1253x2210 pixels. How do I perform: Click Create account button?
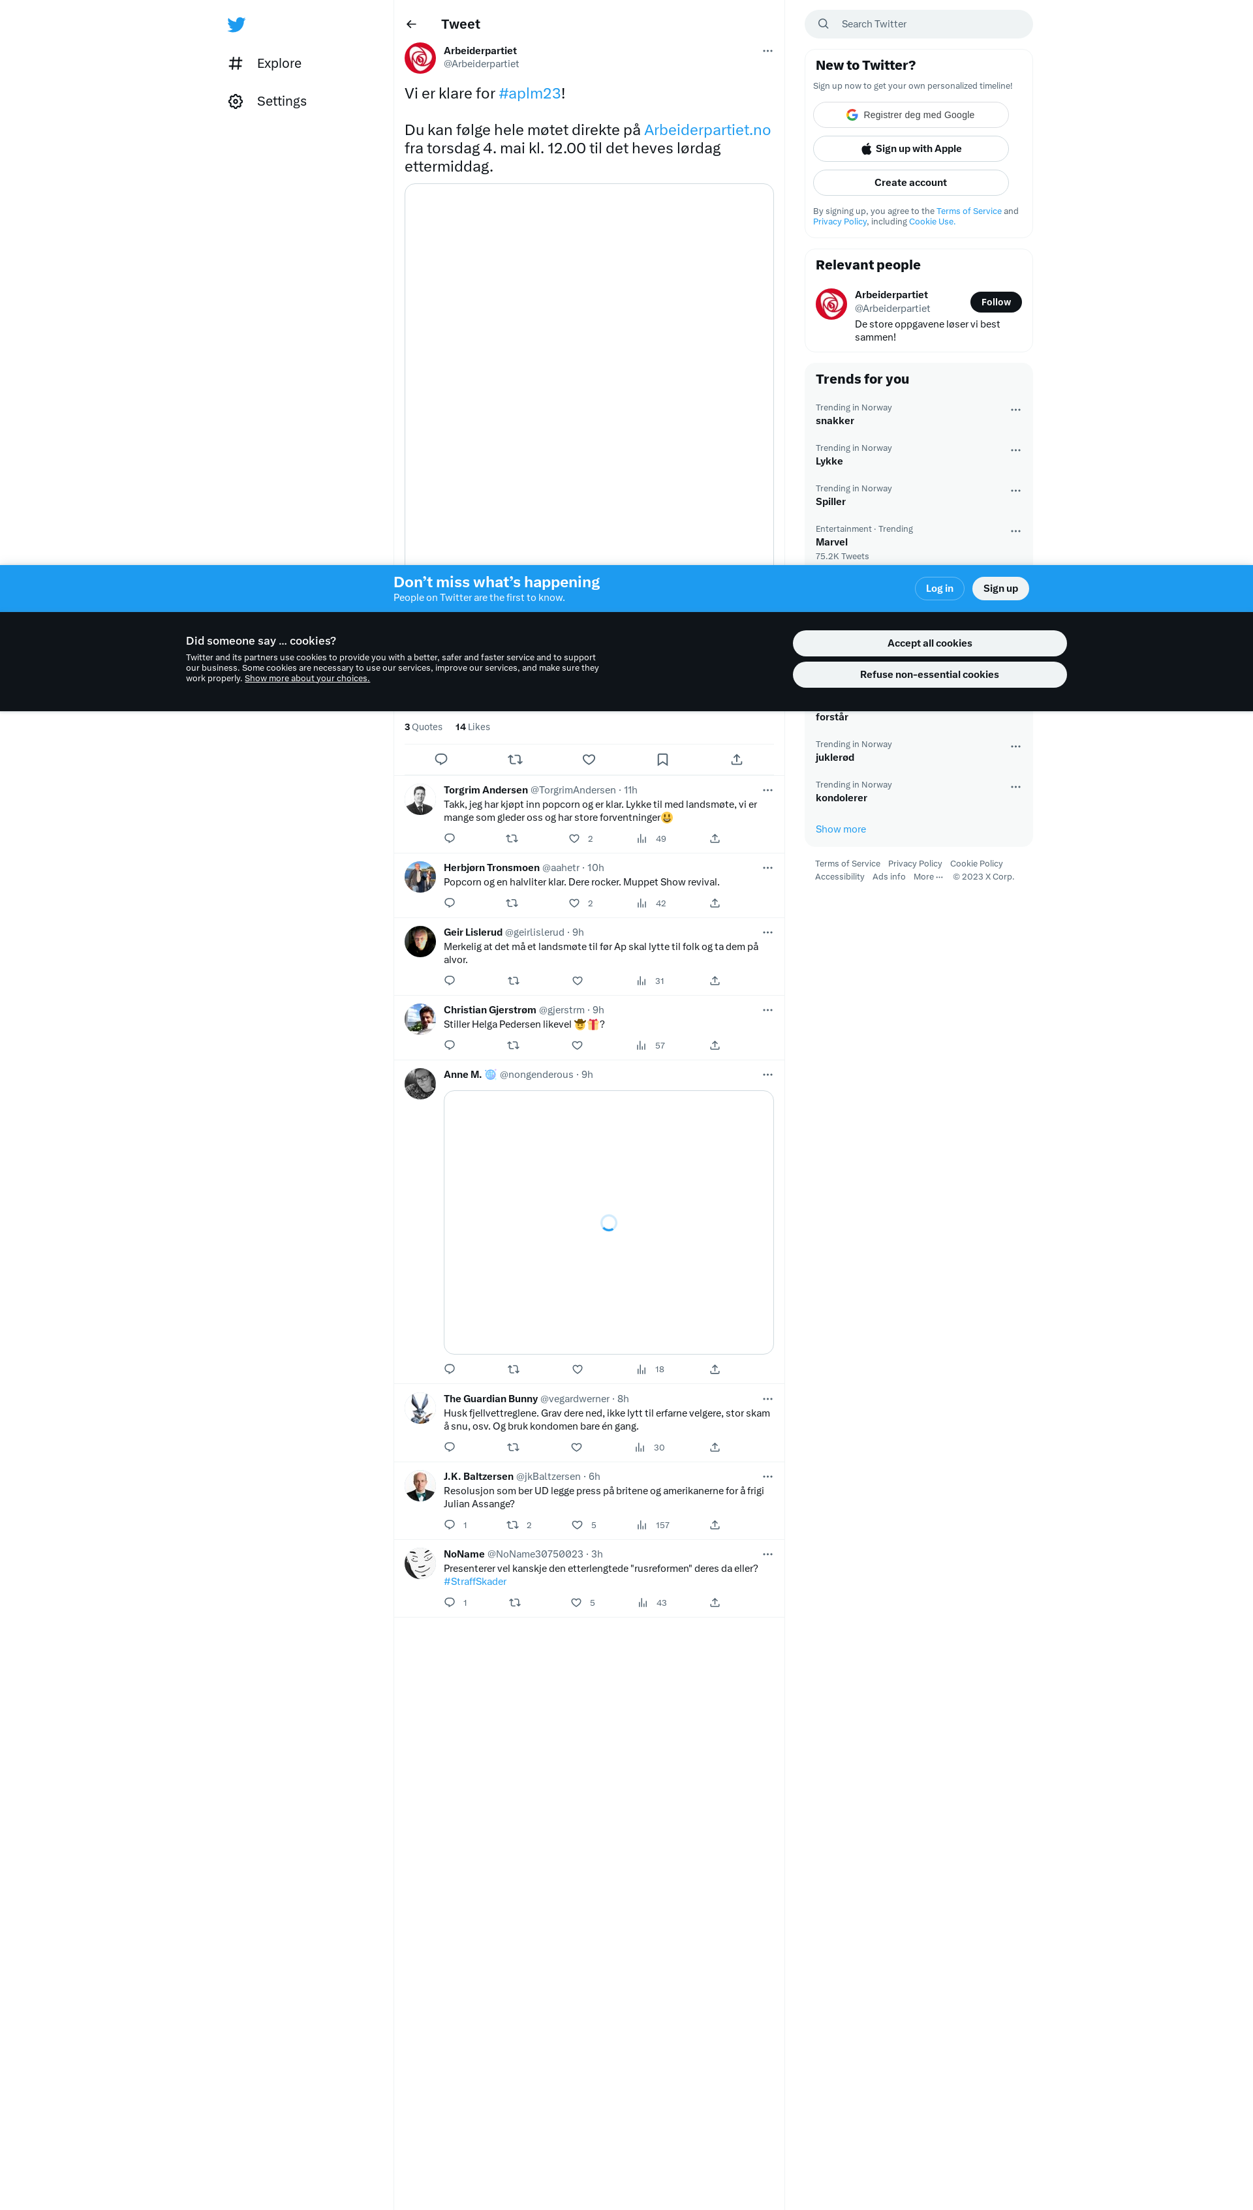coord(910,183)
